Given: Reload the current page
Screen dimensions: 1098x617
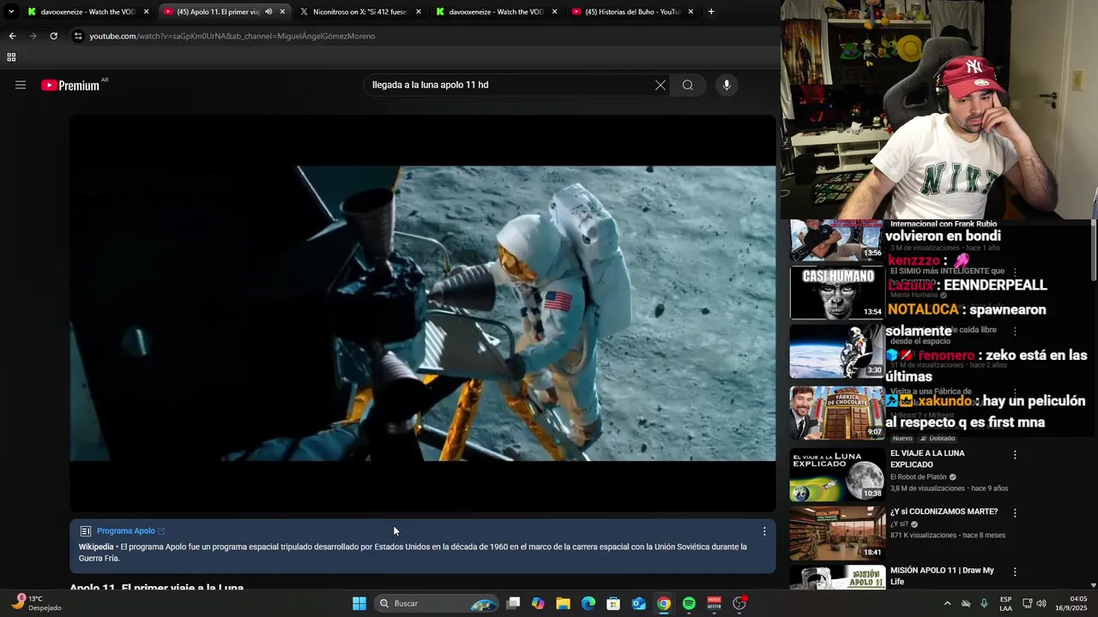Looking at the screenshot, I should [53, 36].
